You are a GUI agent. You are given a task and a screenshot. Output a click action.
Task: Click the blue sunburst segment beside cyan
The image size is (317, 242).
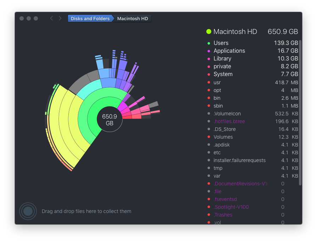(x=108, y=83)
